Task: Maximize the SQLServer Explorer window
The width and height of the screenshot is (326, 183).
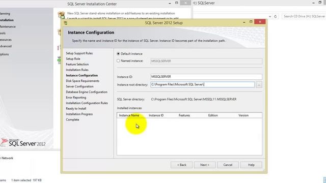Action: [320, 3]
